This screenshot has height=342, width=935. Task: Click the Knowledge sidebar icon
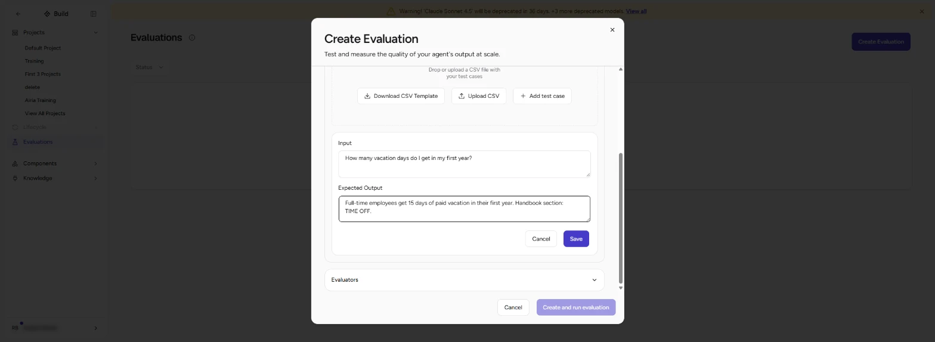point(15,178)
